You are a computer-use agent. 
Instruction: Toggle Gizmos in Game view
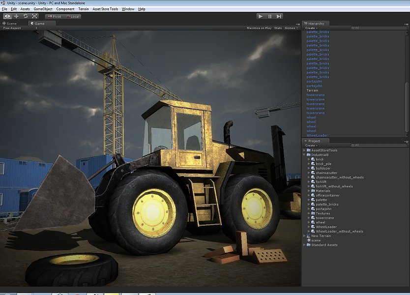coord(290,28)
